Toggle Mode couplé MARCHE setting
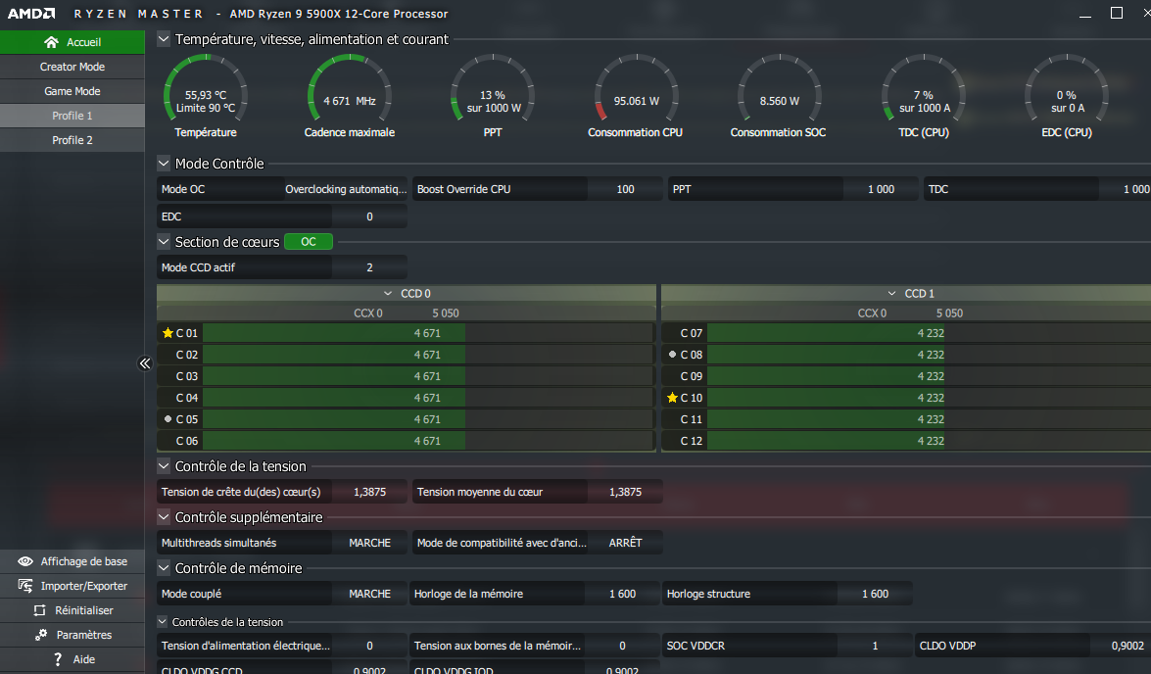 coord(369,594)
